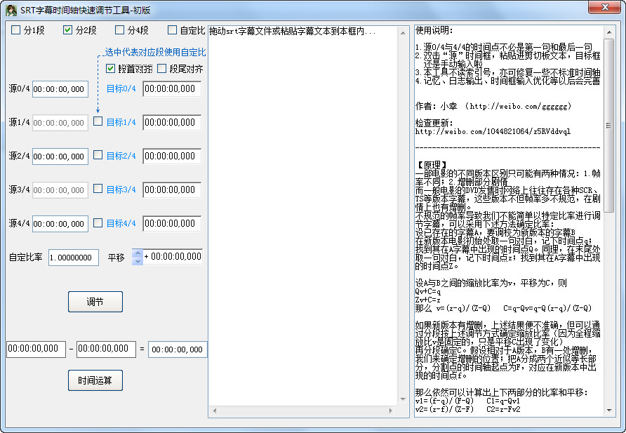Focus the 源4/4 time field
Screen dimensions: 626x433
click(x=60, y=224)
